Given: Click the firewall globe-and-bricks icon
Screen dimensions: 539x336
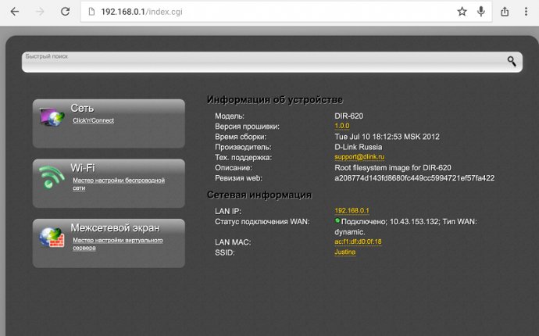Looking at the screenshot, I should [52, 237].
